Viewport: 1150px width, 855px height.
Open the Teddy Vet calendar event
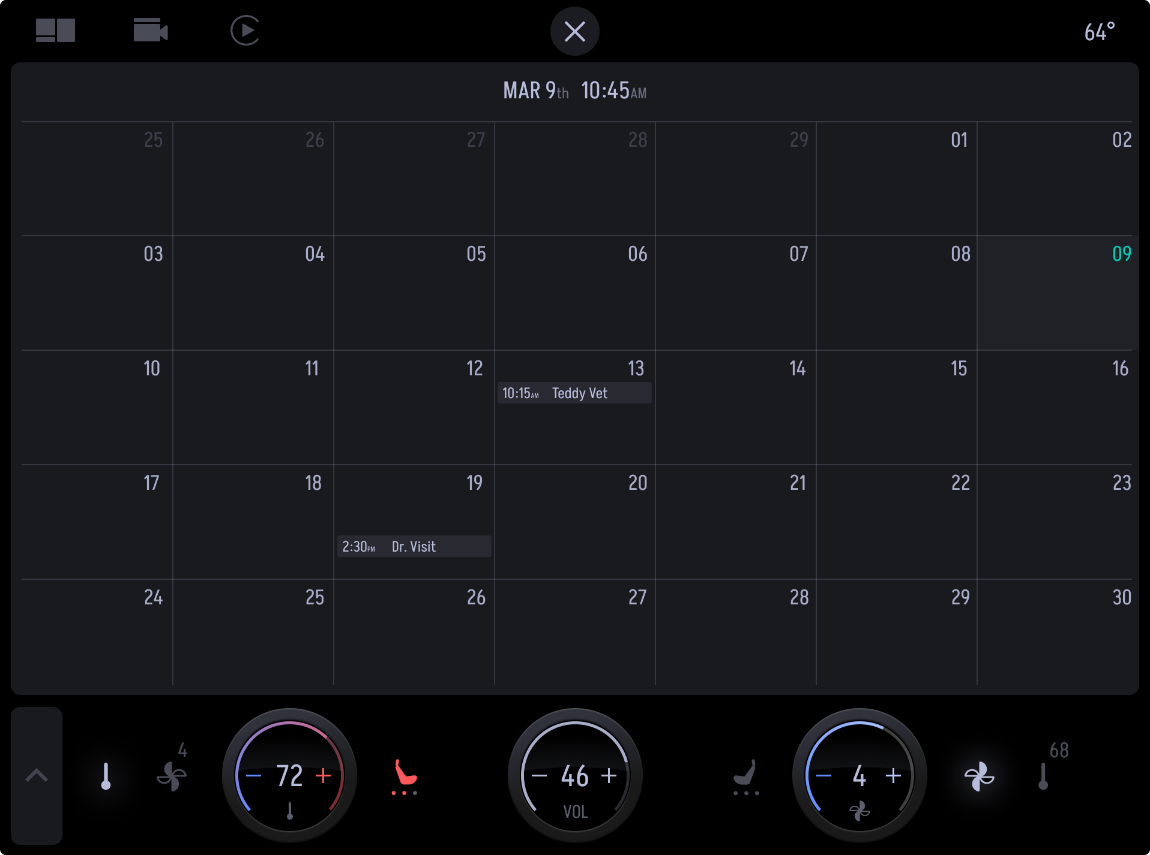(574, 393)
